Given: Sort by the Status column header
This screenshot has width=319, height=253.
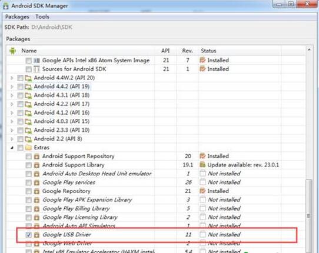Looking at the screenshot, I should 208,51.
